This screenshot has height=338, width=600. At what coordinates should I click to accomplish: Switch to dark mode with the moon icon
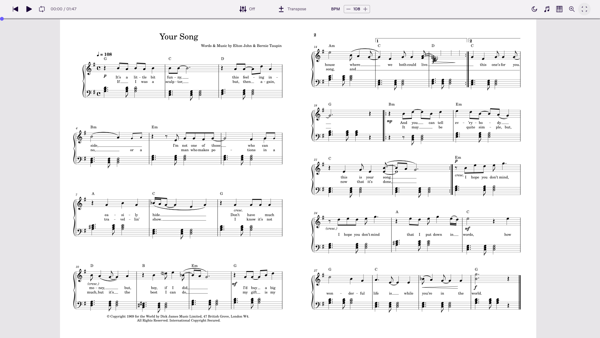click(x=534, y=9)
